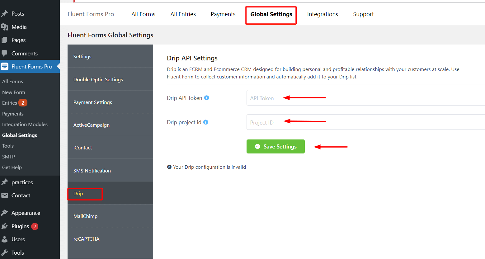Select iContact integration settings

[x=110, y=148]
